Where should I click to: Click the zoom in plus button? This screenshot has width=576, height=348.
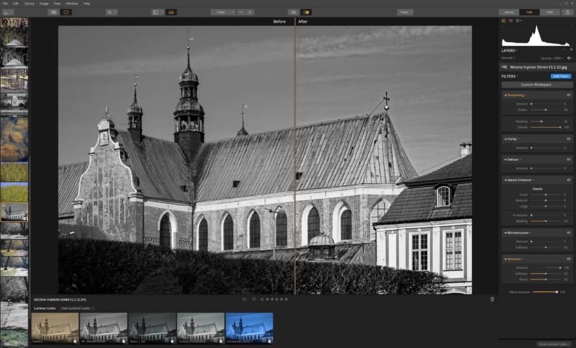click(250, 12)
